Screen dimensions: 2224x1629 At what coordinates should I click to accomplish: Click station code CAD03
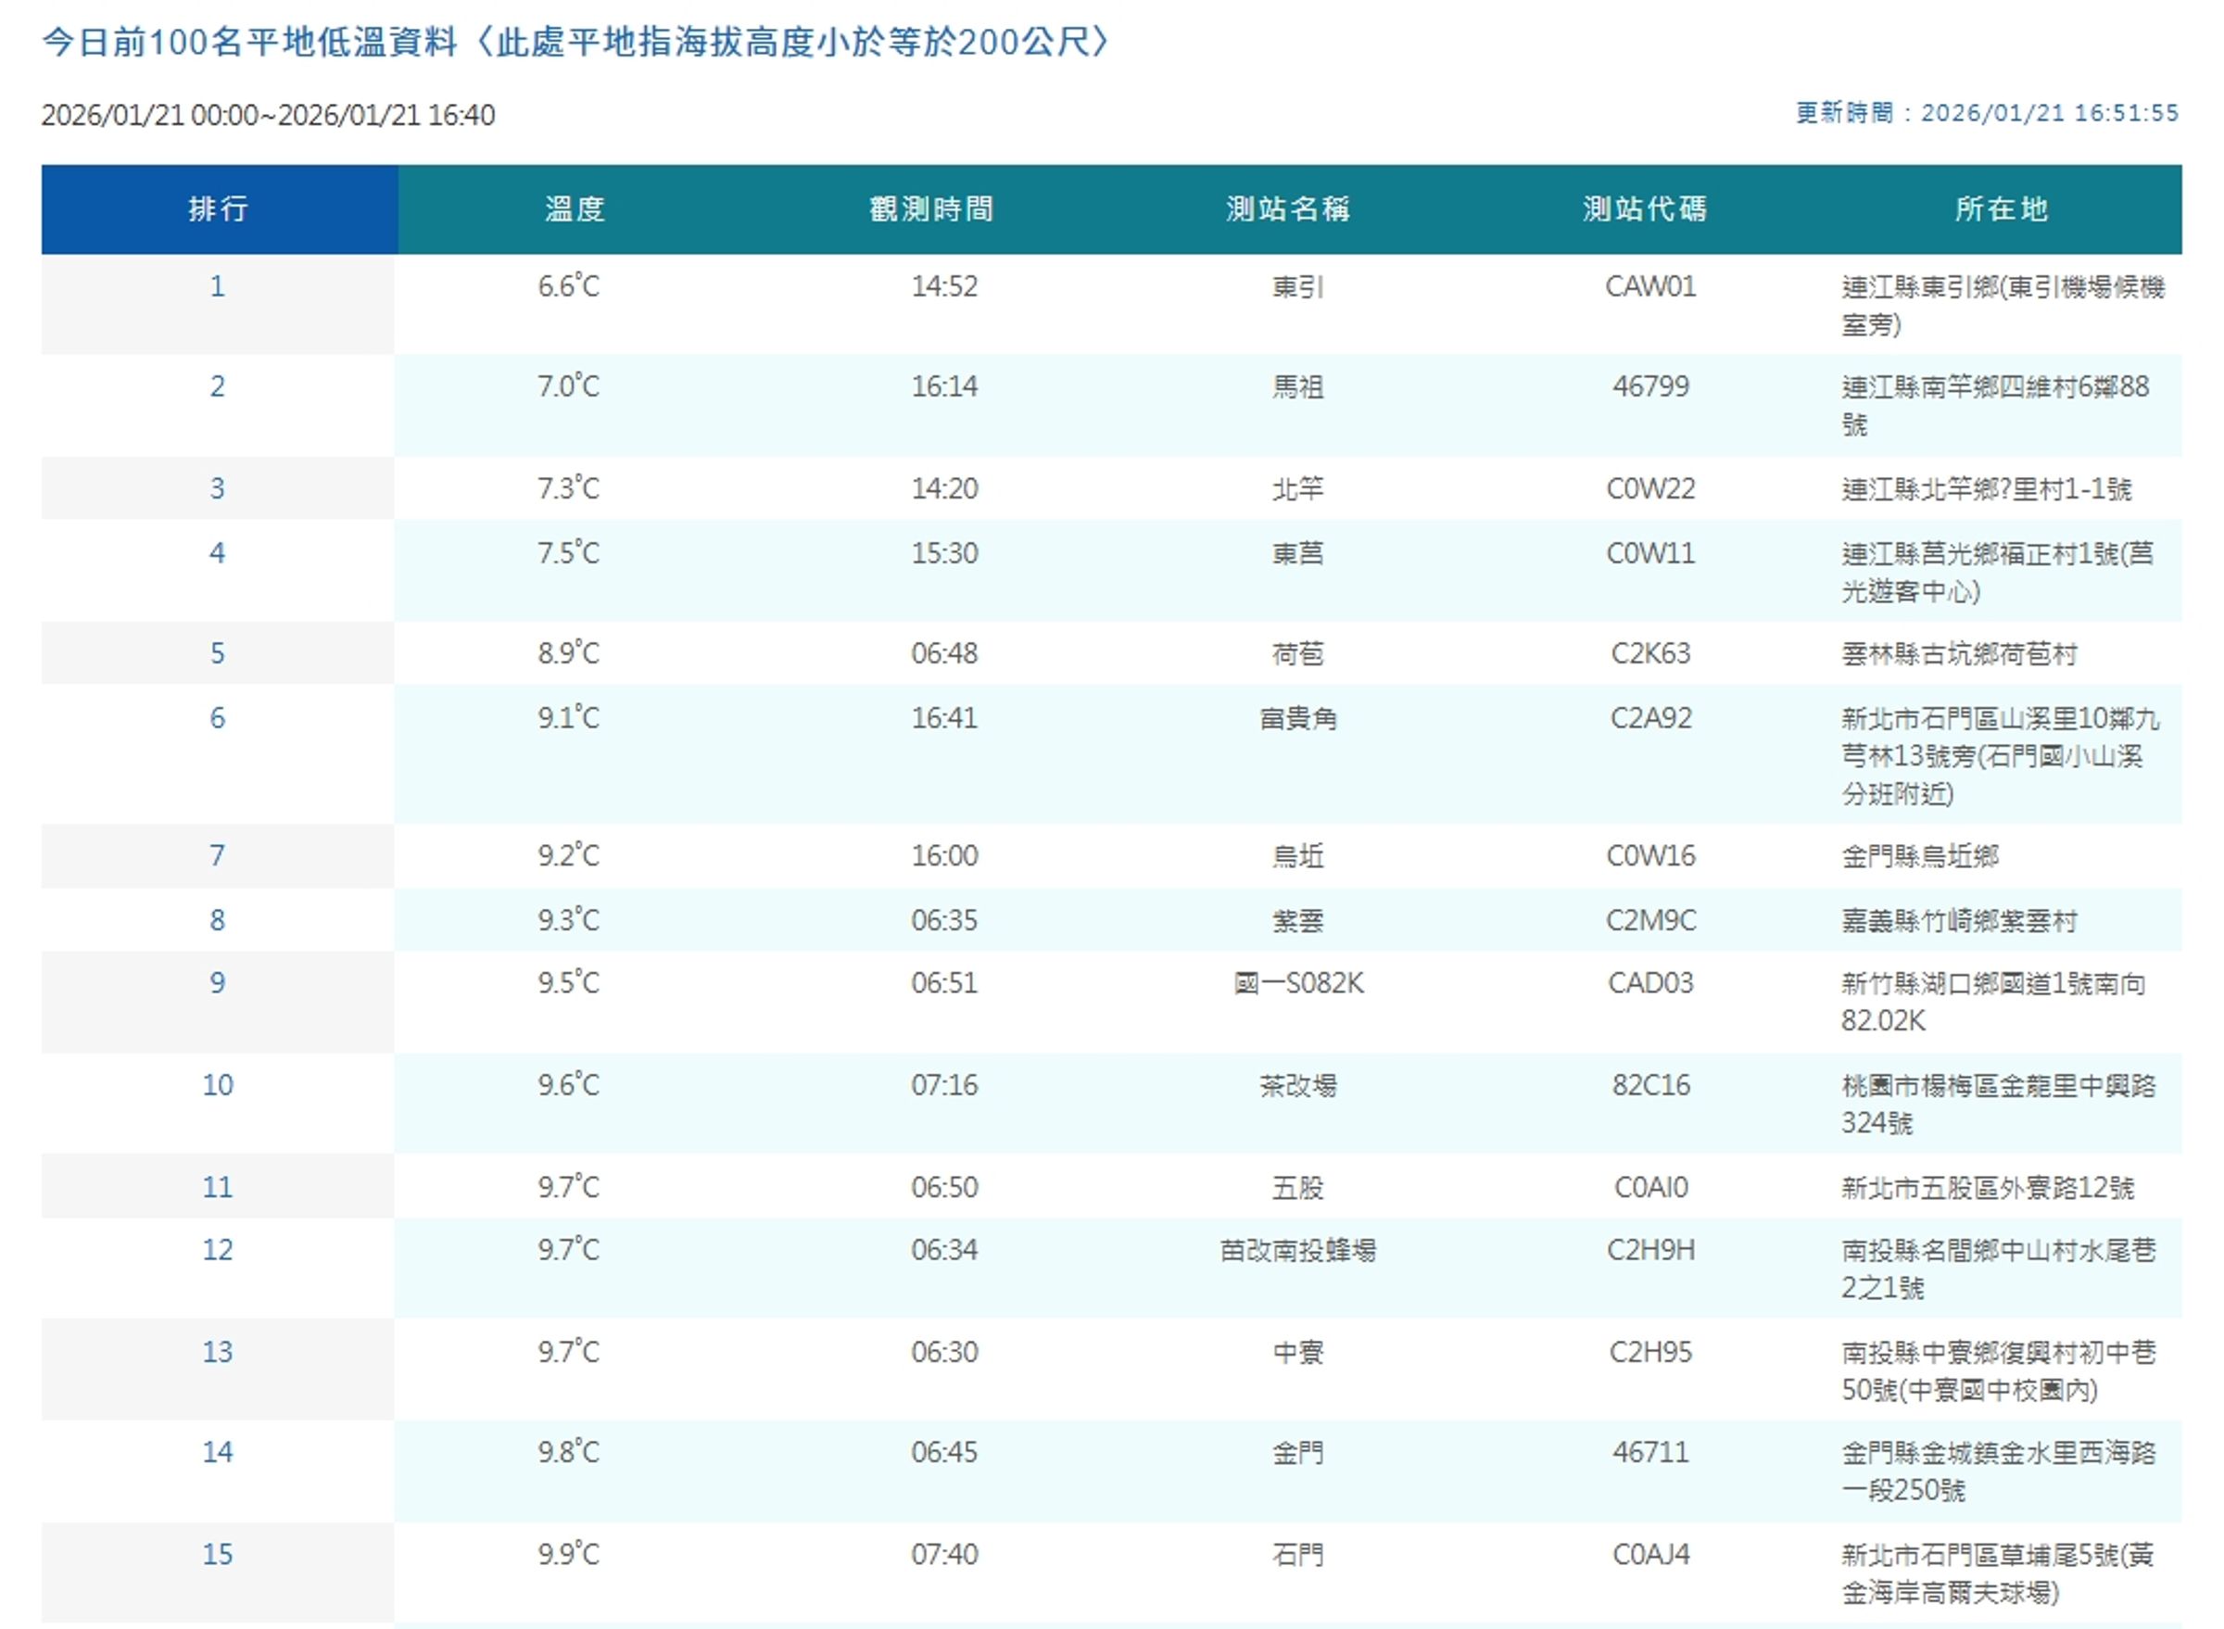coord(1650,983)
